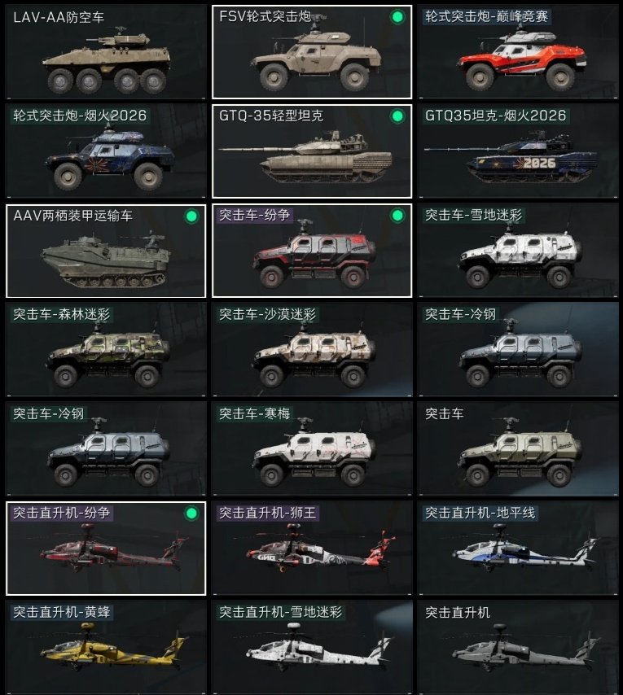This screenshot has width=623, height=695.
Task: Open the FSV轮式突击炮 tan vehicle image
Action: coord(315,58)
